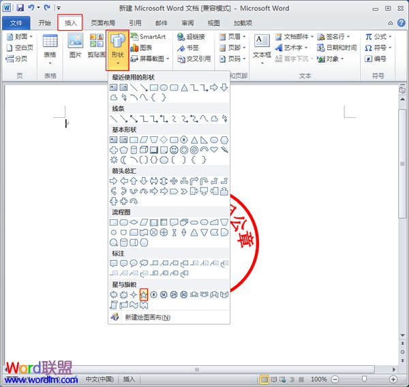The image size is (409, 387).
Task: Choose the vertical scroll shape
Action: click(x=114, y=305)
